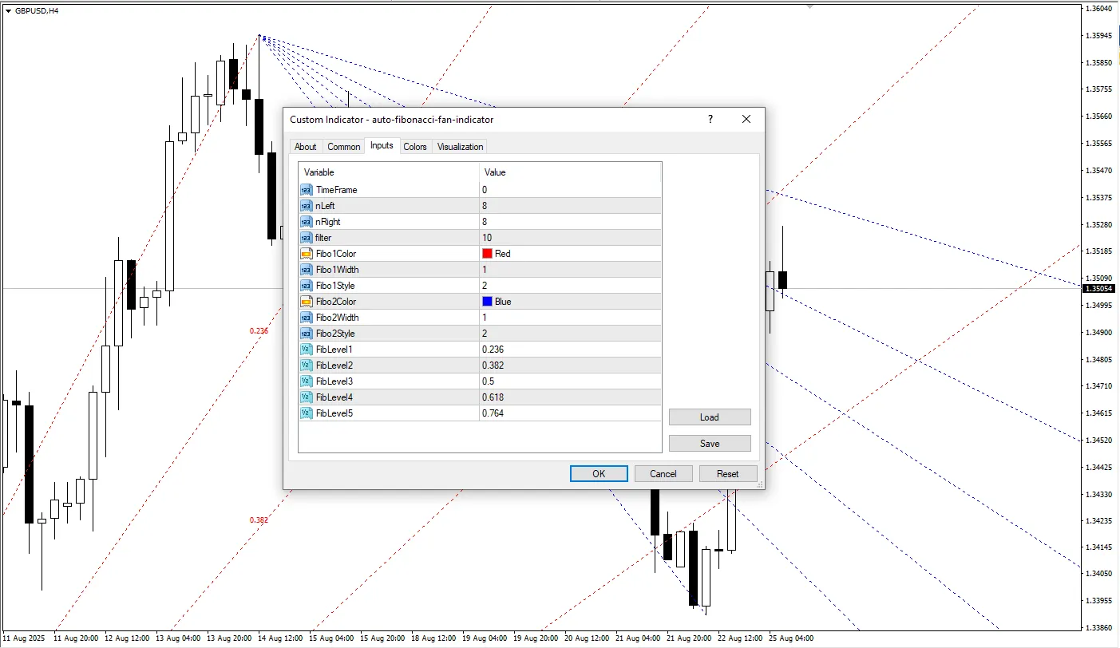Click the nLeft variable icon
1120x648 pixels.
pos(307,206)
